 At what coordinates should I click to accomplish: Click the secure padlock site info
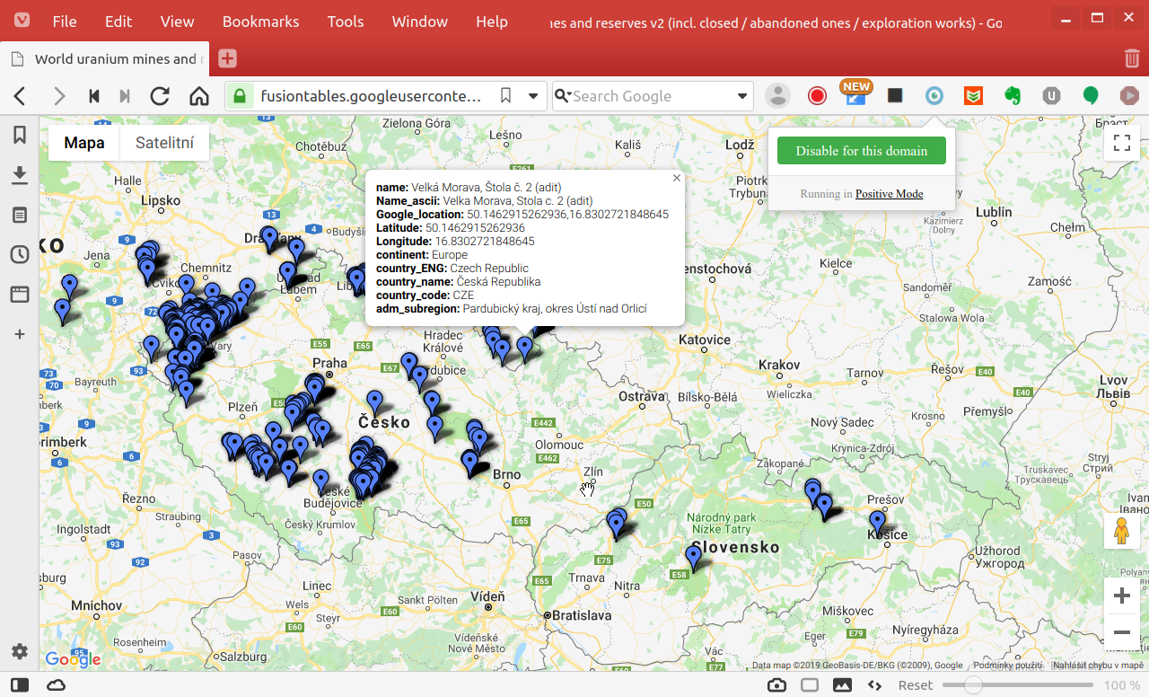tap(240, 96)
